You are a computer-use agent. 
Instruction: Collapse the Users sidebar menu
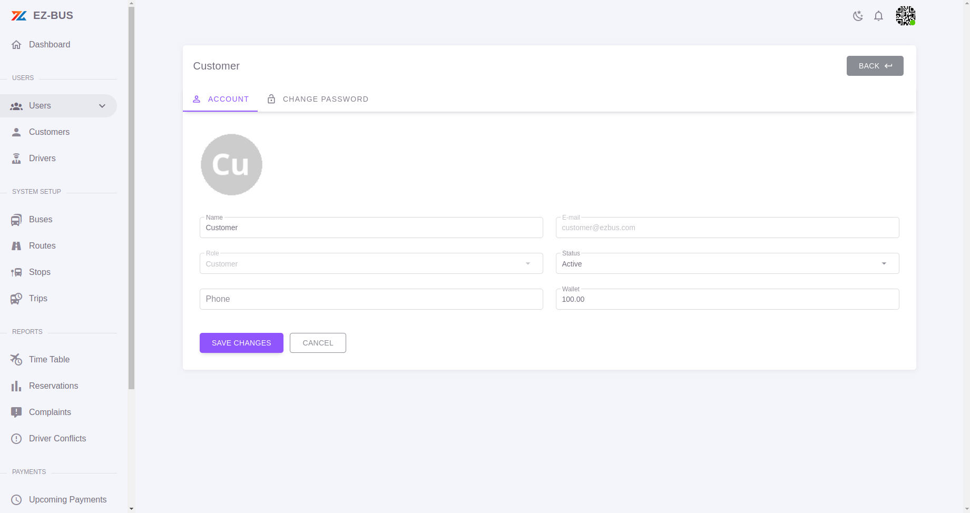(102, 106)
